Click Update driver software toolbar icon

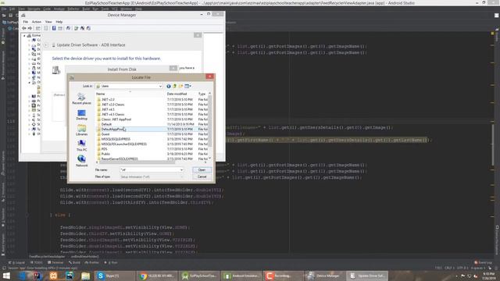pos(77,28)
